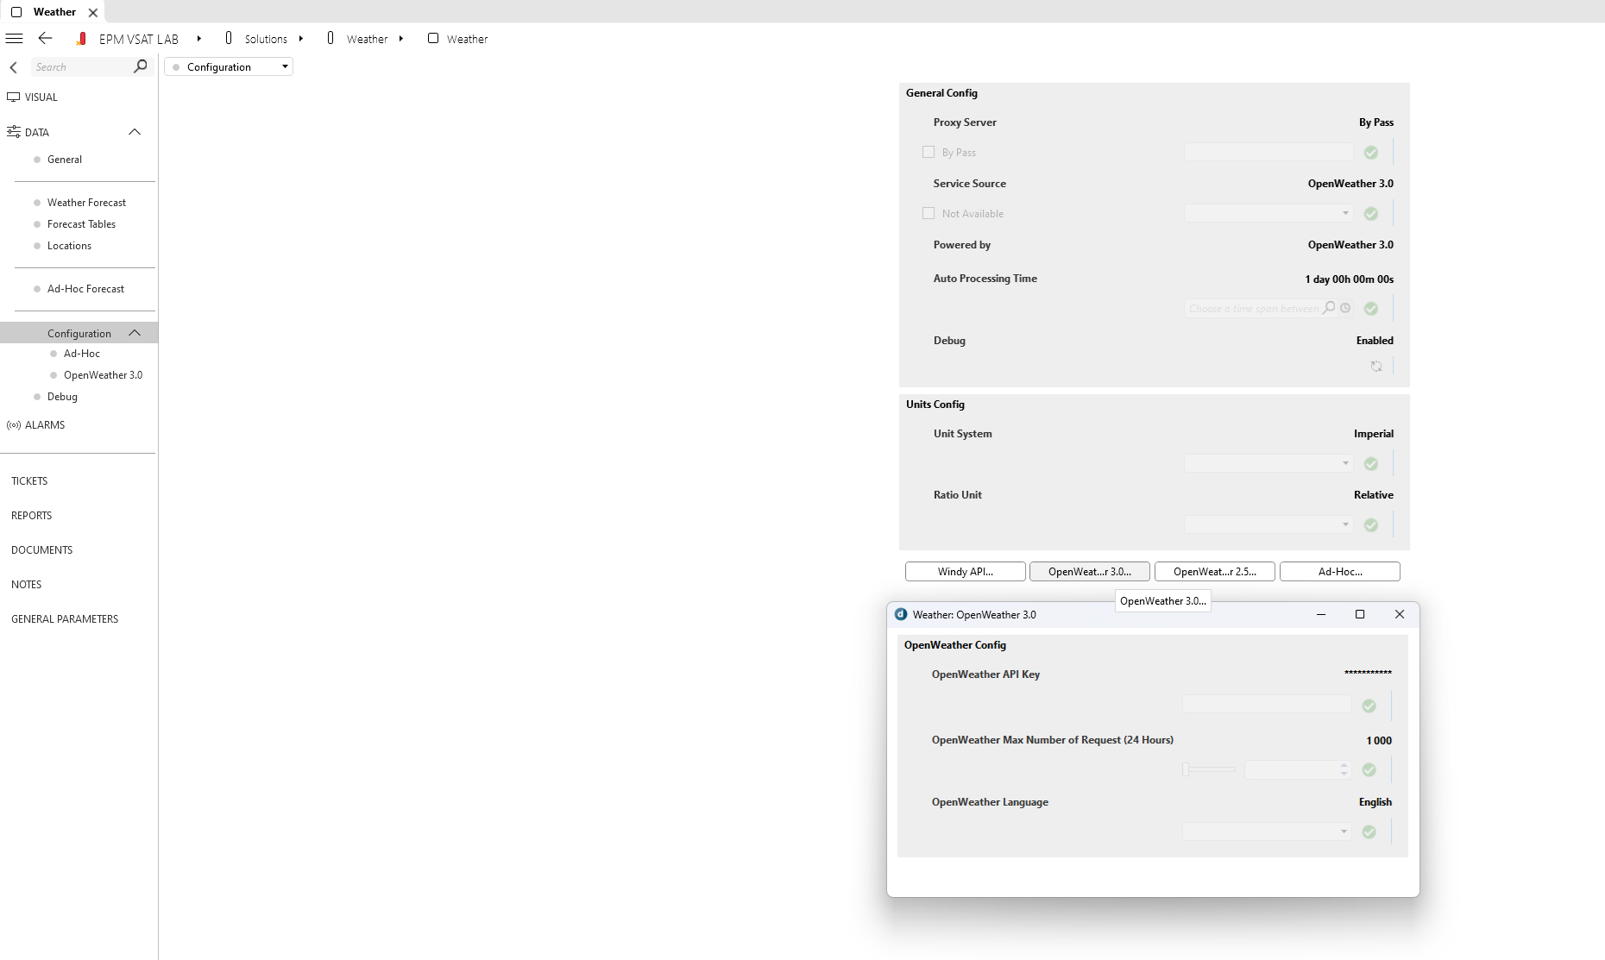Open Locations page

click(x=69, y=246)
